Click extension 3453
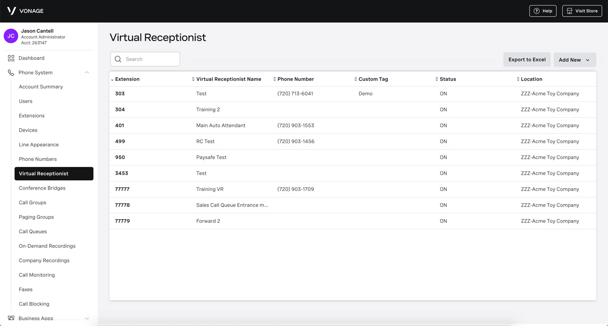608x326 pixels. [x=122, y=173]
